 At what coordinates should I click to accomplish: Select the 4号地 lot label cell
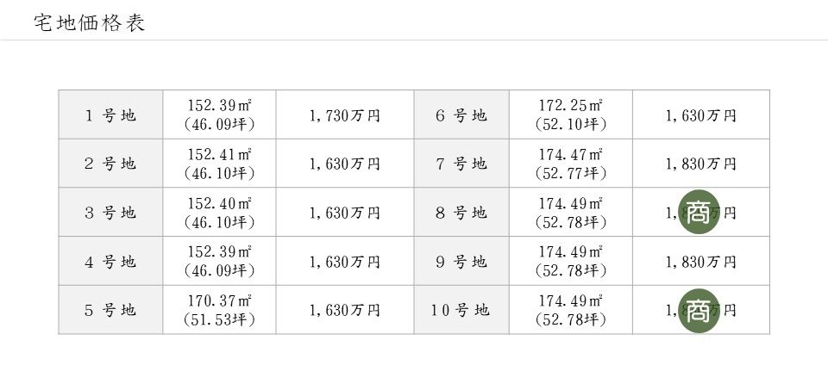pyautogui.click(x=110, y=261)
